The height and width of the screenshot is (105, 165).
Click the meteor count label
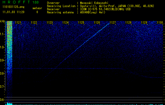(37, 8)
